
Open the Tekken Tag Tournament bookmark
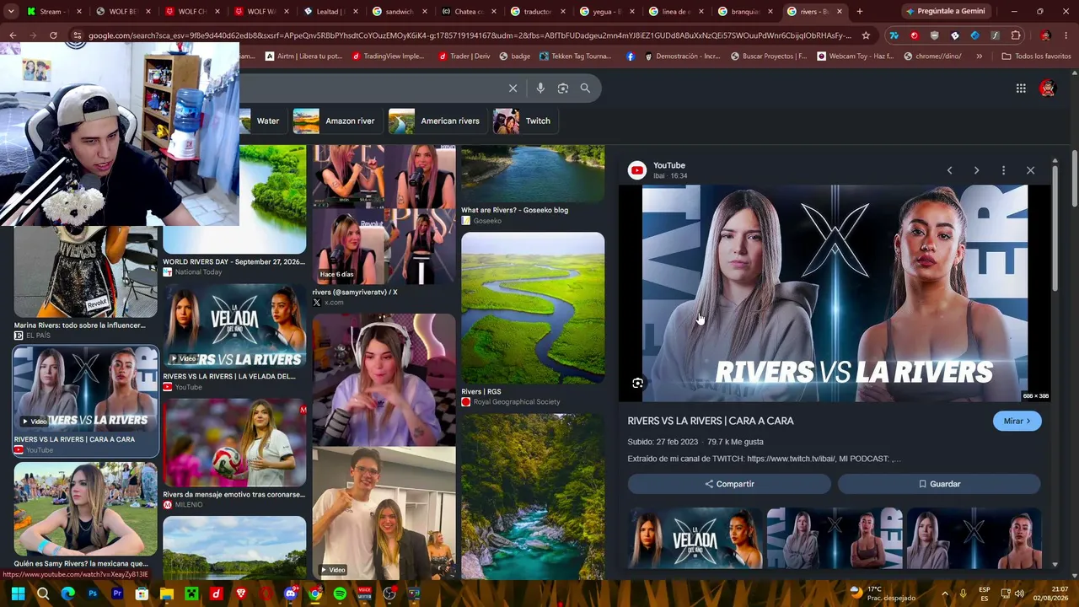click(576, 56)
